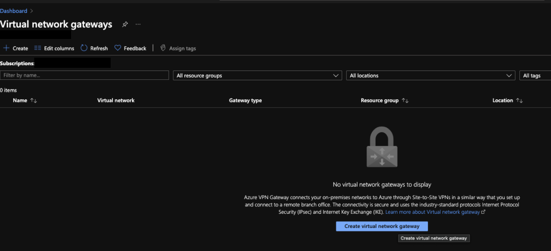Sort by Name column arrows

[34, 101]
